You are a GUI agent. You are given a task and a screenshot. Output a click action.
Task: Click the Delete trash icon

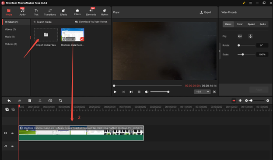click(30, 101)
